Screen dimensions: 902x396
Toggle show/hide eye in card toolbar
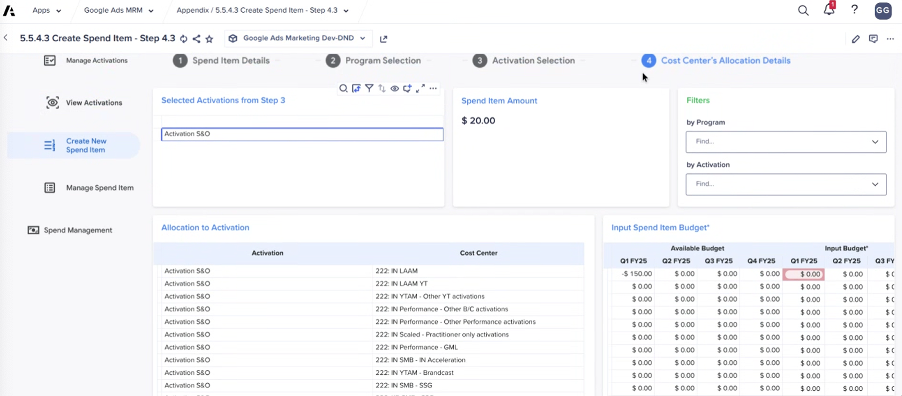point(395,88)
